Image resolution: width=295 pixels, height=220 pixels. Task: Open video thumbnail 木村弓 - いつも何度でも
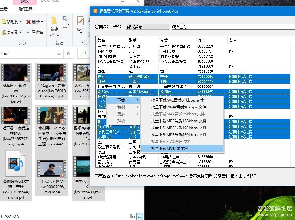(x=52, y=116)
